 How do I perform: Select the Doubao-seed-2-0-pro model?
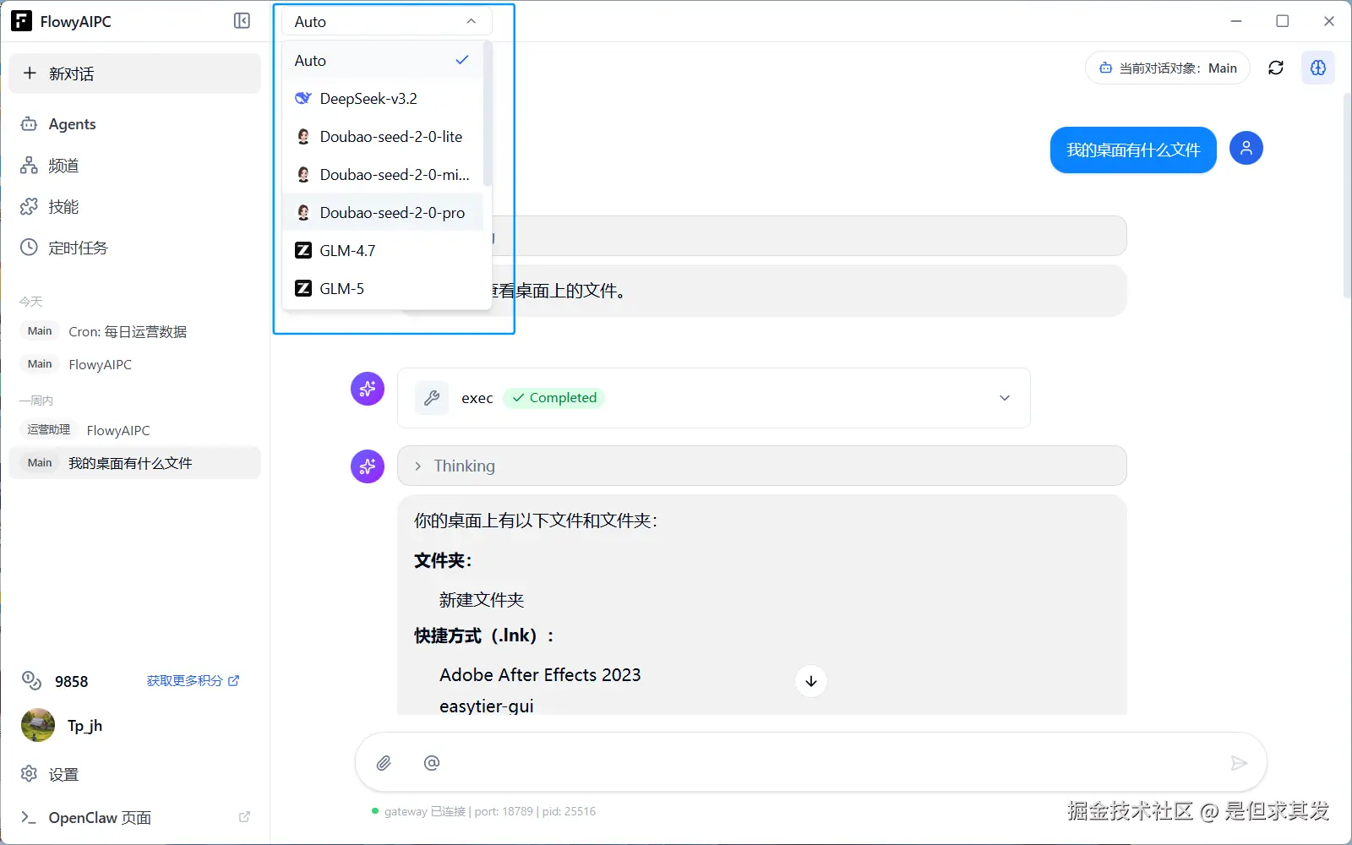click(392, 212)
